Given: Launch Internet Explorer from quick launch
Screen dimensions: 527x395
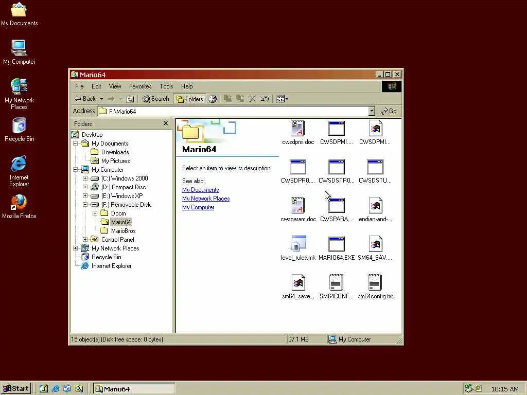Looking at the screenshot, I should click(x=56, y=389).
